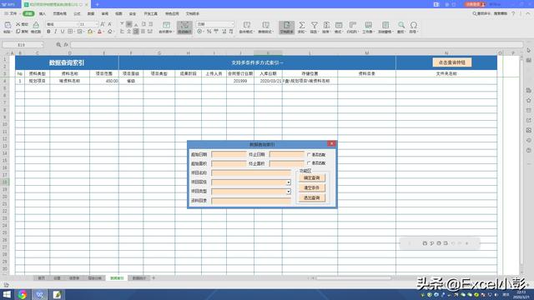
Task: Switch to the highlighted green sheet tab
Action: point(117,278)
